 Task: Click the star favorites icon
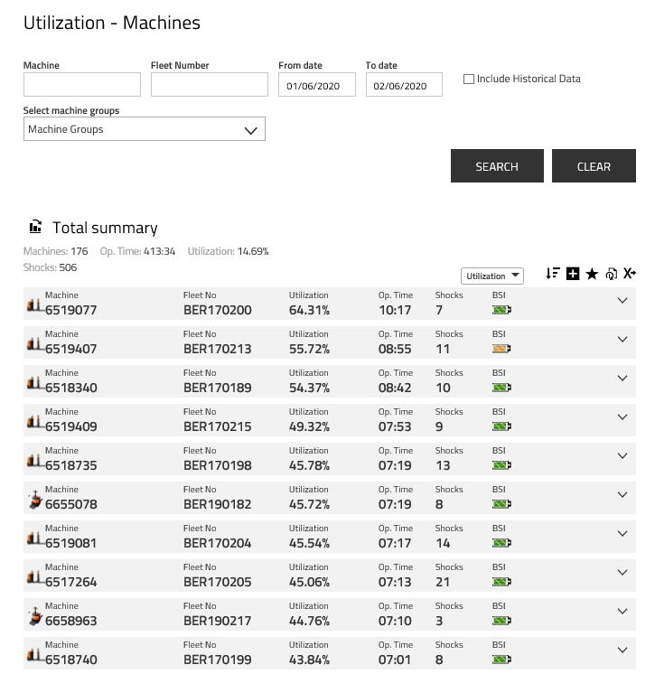point(592,275)
